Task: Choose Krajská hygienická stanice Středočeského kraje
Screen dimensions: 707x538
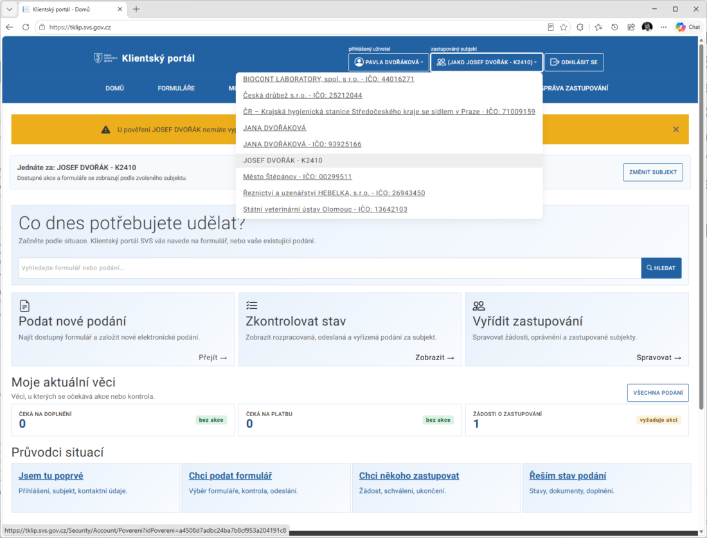Action: click(389, 111)
